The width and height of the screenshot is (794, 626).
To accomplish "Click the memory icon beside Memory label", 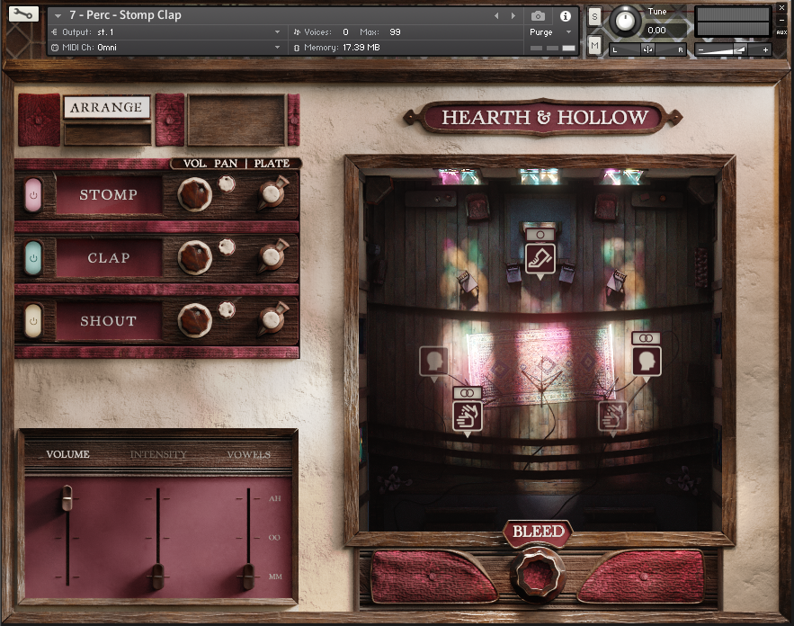I will point(297,48).
